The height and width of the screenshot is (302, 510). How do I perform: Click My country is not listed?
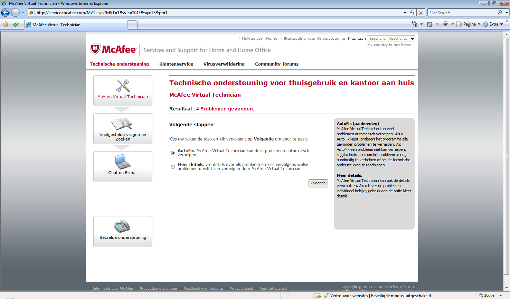[389, 45]
